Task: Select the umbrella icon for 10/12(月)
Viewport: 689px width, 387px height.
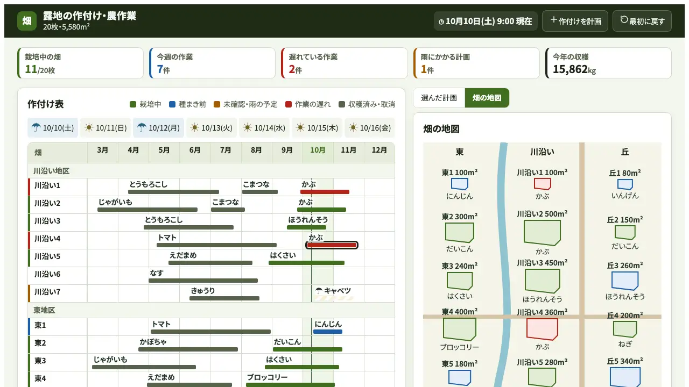Action: coord(142,128)
